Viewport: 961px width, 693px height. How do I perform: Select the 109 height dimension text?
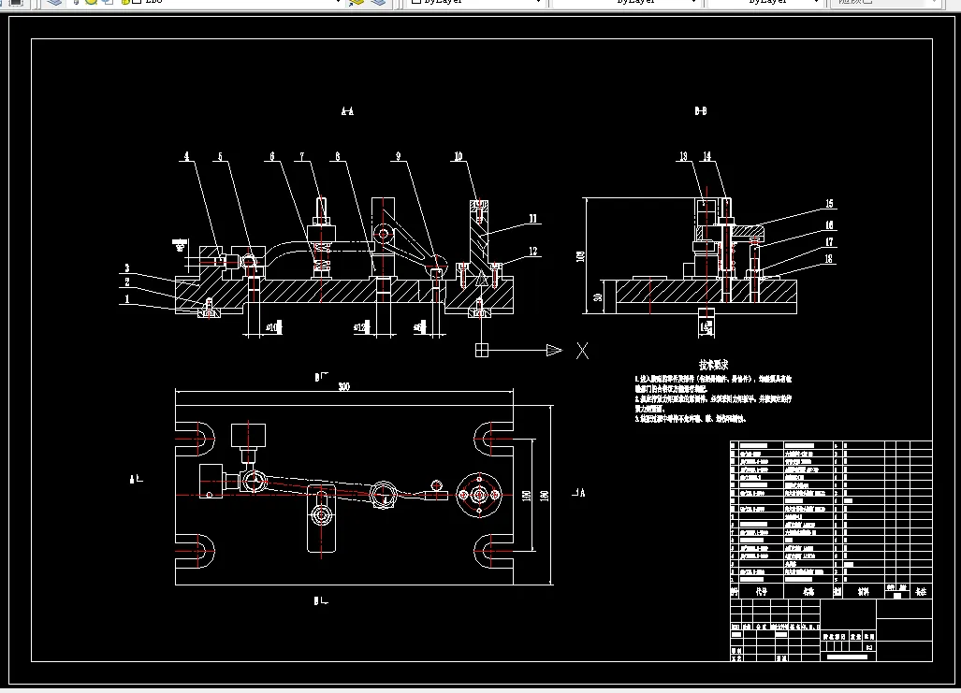(580, 255)
